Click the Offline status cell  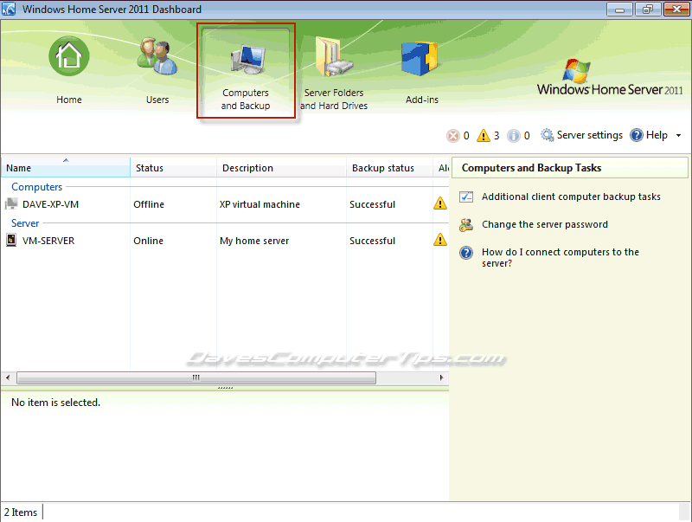[x=149, y=204]
